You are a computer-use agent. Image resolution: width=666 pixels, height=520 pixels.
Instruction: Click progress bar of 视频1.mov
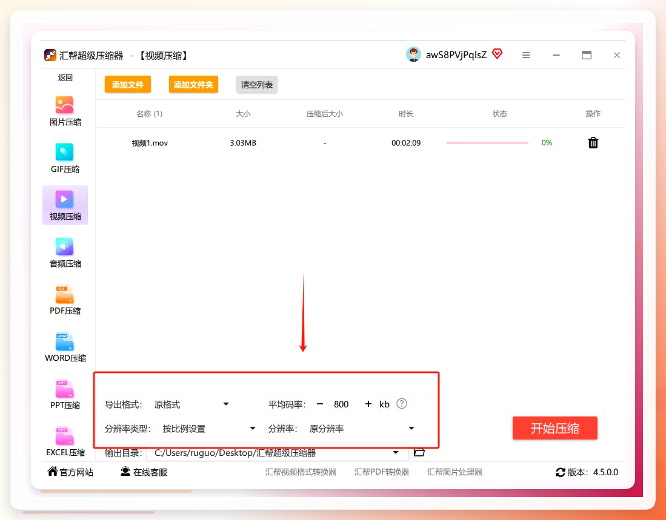coord(487,143)
